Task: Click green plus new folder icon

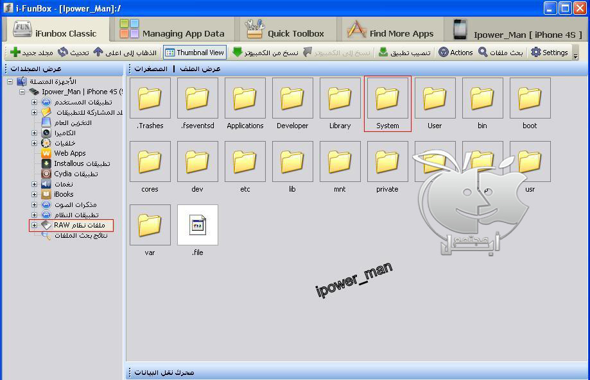Action: (15, 52)
